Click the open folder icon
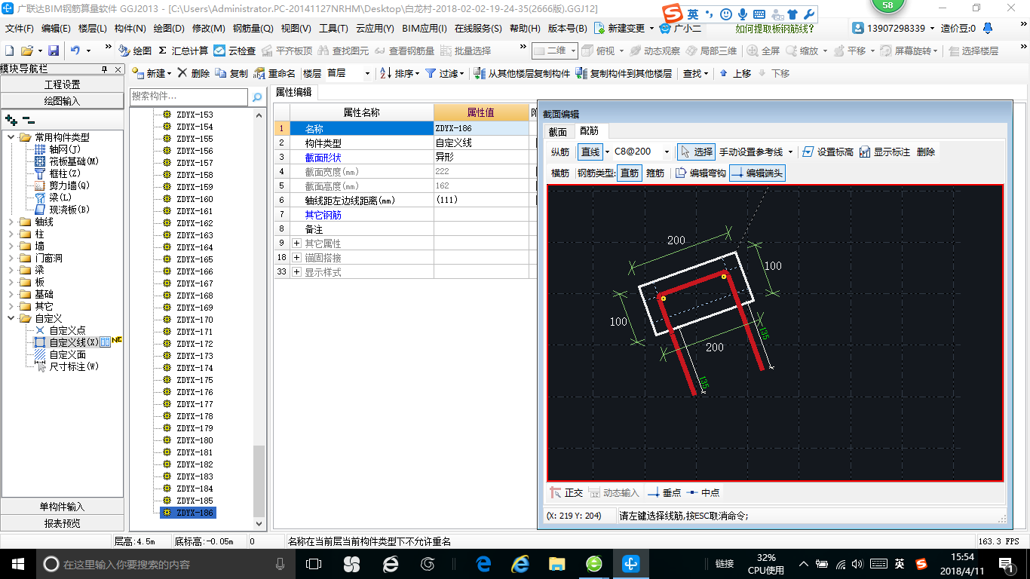1030x579 pixels. [x=26, y=51]
